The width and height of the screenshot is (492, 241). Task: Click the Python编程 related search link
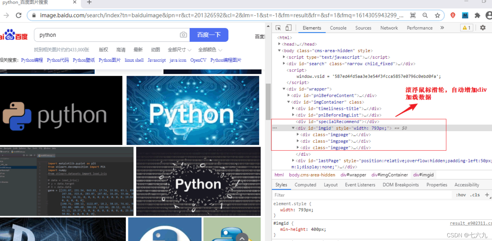pos(32,60)
